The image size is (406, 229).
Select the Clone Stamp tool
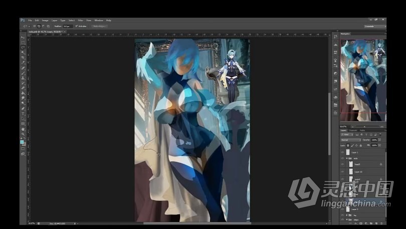click(23, 78)
